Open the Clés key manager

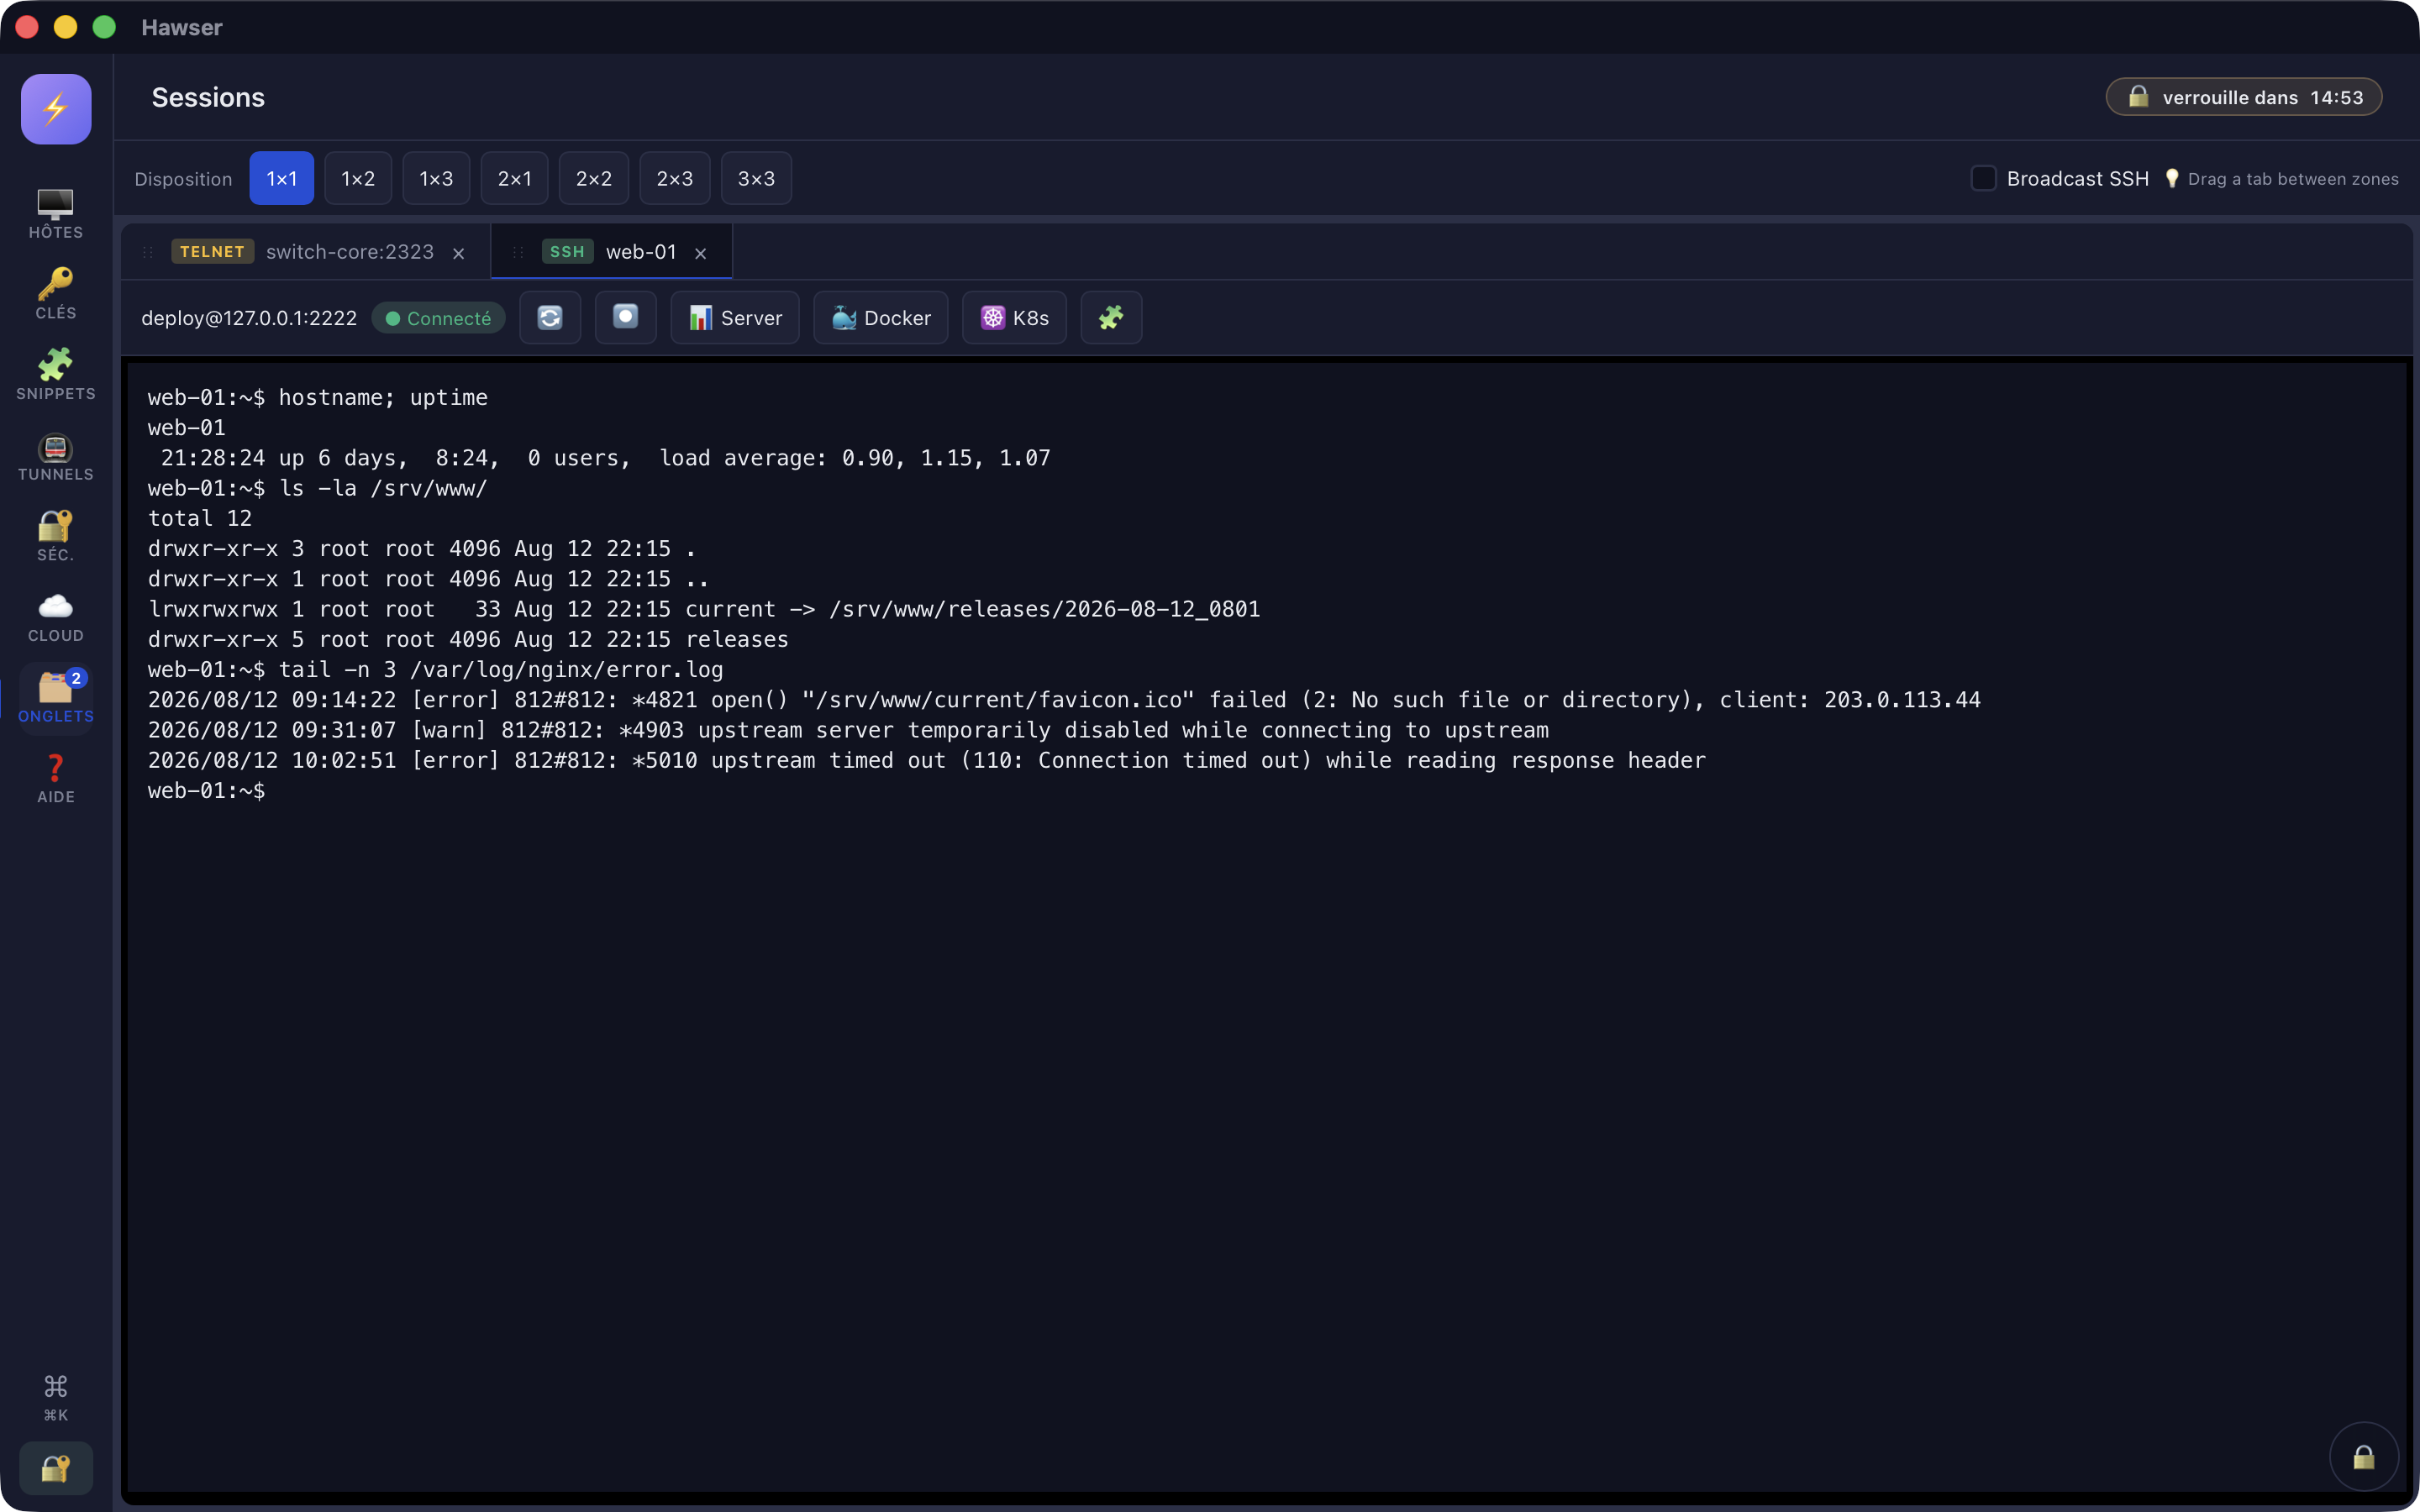(x=56, y=294)
